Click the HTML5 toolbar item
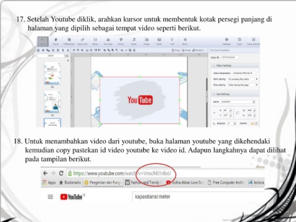Screen dimensions: 296x222 [69, 41]
